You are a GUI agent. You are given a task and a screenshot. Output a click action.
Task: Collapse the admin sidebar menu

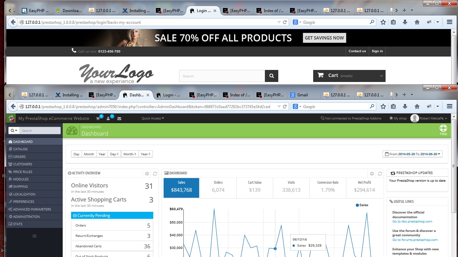tap(34, 236)
